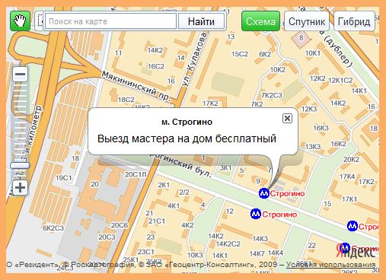This screenshot has width=386, height=280.
Task: Click house number 10К2
Action: pos(278,69)
